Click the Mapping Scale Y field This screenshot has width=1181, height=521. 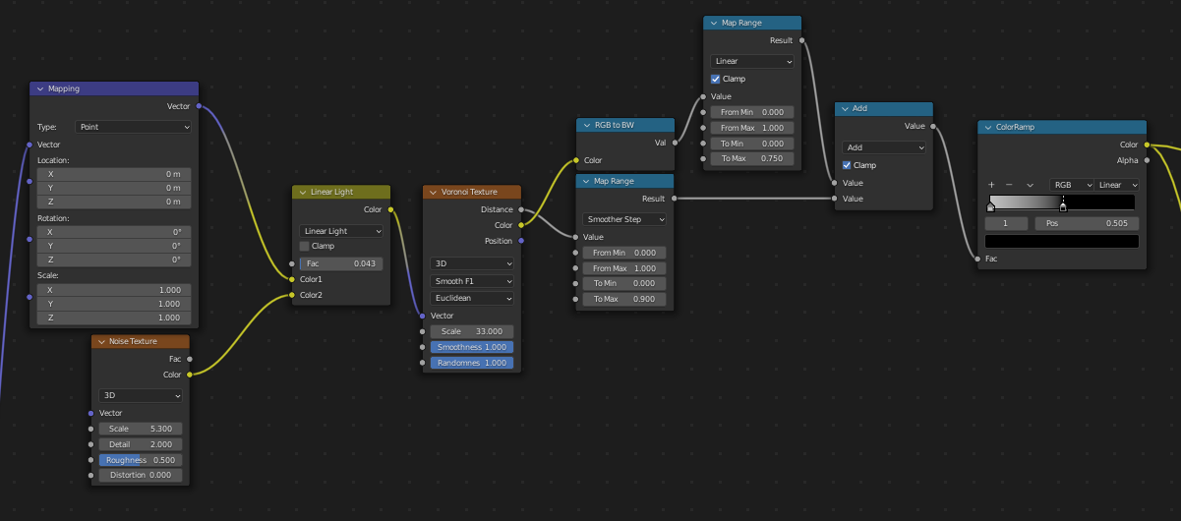tap(114, 304)
